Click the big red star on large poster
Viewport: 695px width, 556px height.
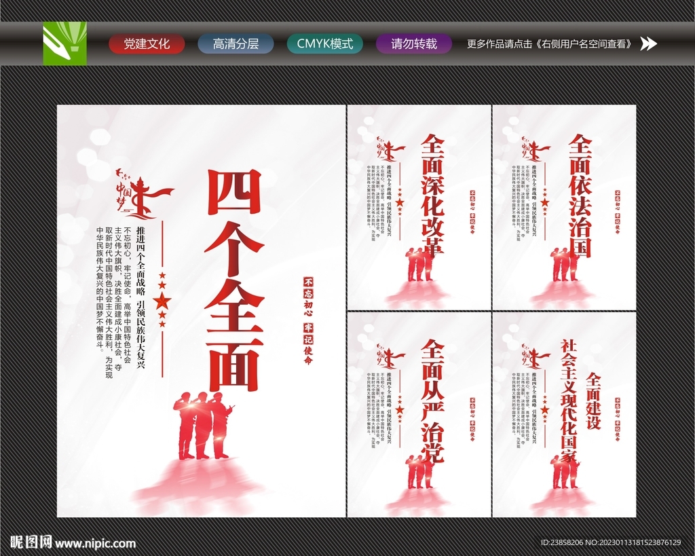162,301
